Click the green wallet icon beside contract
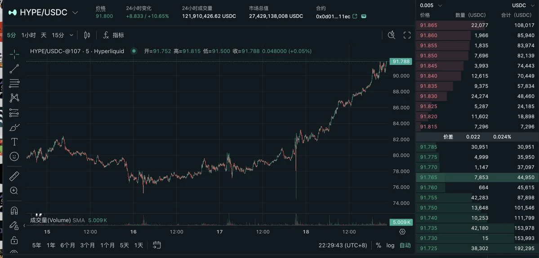The image size is (539, 258). 364,16
